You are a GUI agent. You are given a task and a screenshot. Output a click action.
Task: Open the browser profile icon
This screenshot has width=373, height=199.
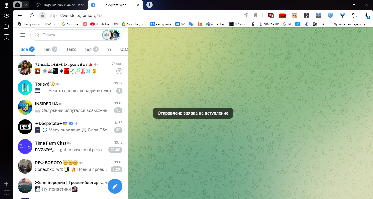(x=6, y=5)
